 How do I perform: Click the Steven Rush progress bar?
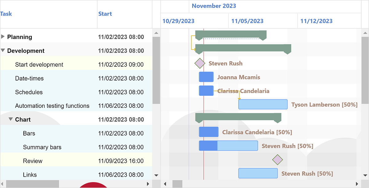coord(208,146)
